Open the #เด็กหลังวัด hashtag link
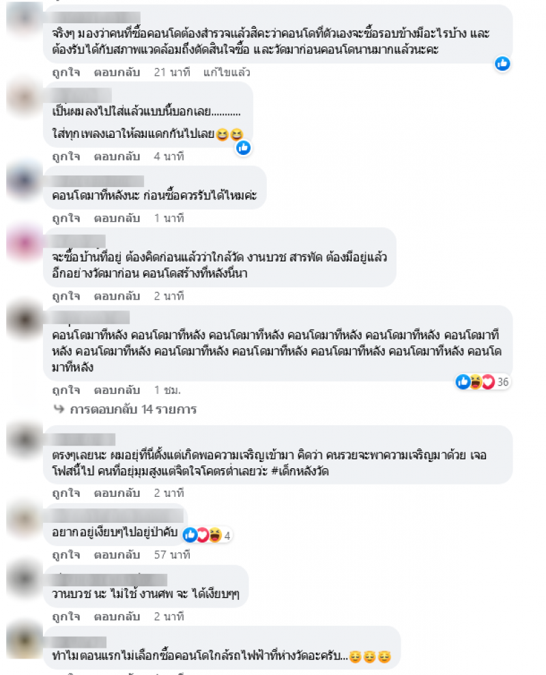546x675 pixels. (x=300, y=471)
